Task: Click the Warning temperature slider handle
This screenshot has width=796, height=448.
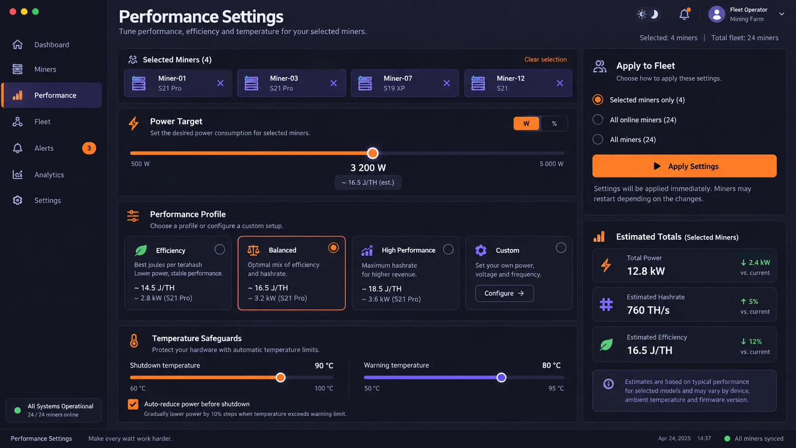Action: [501, 378]
